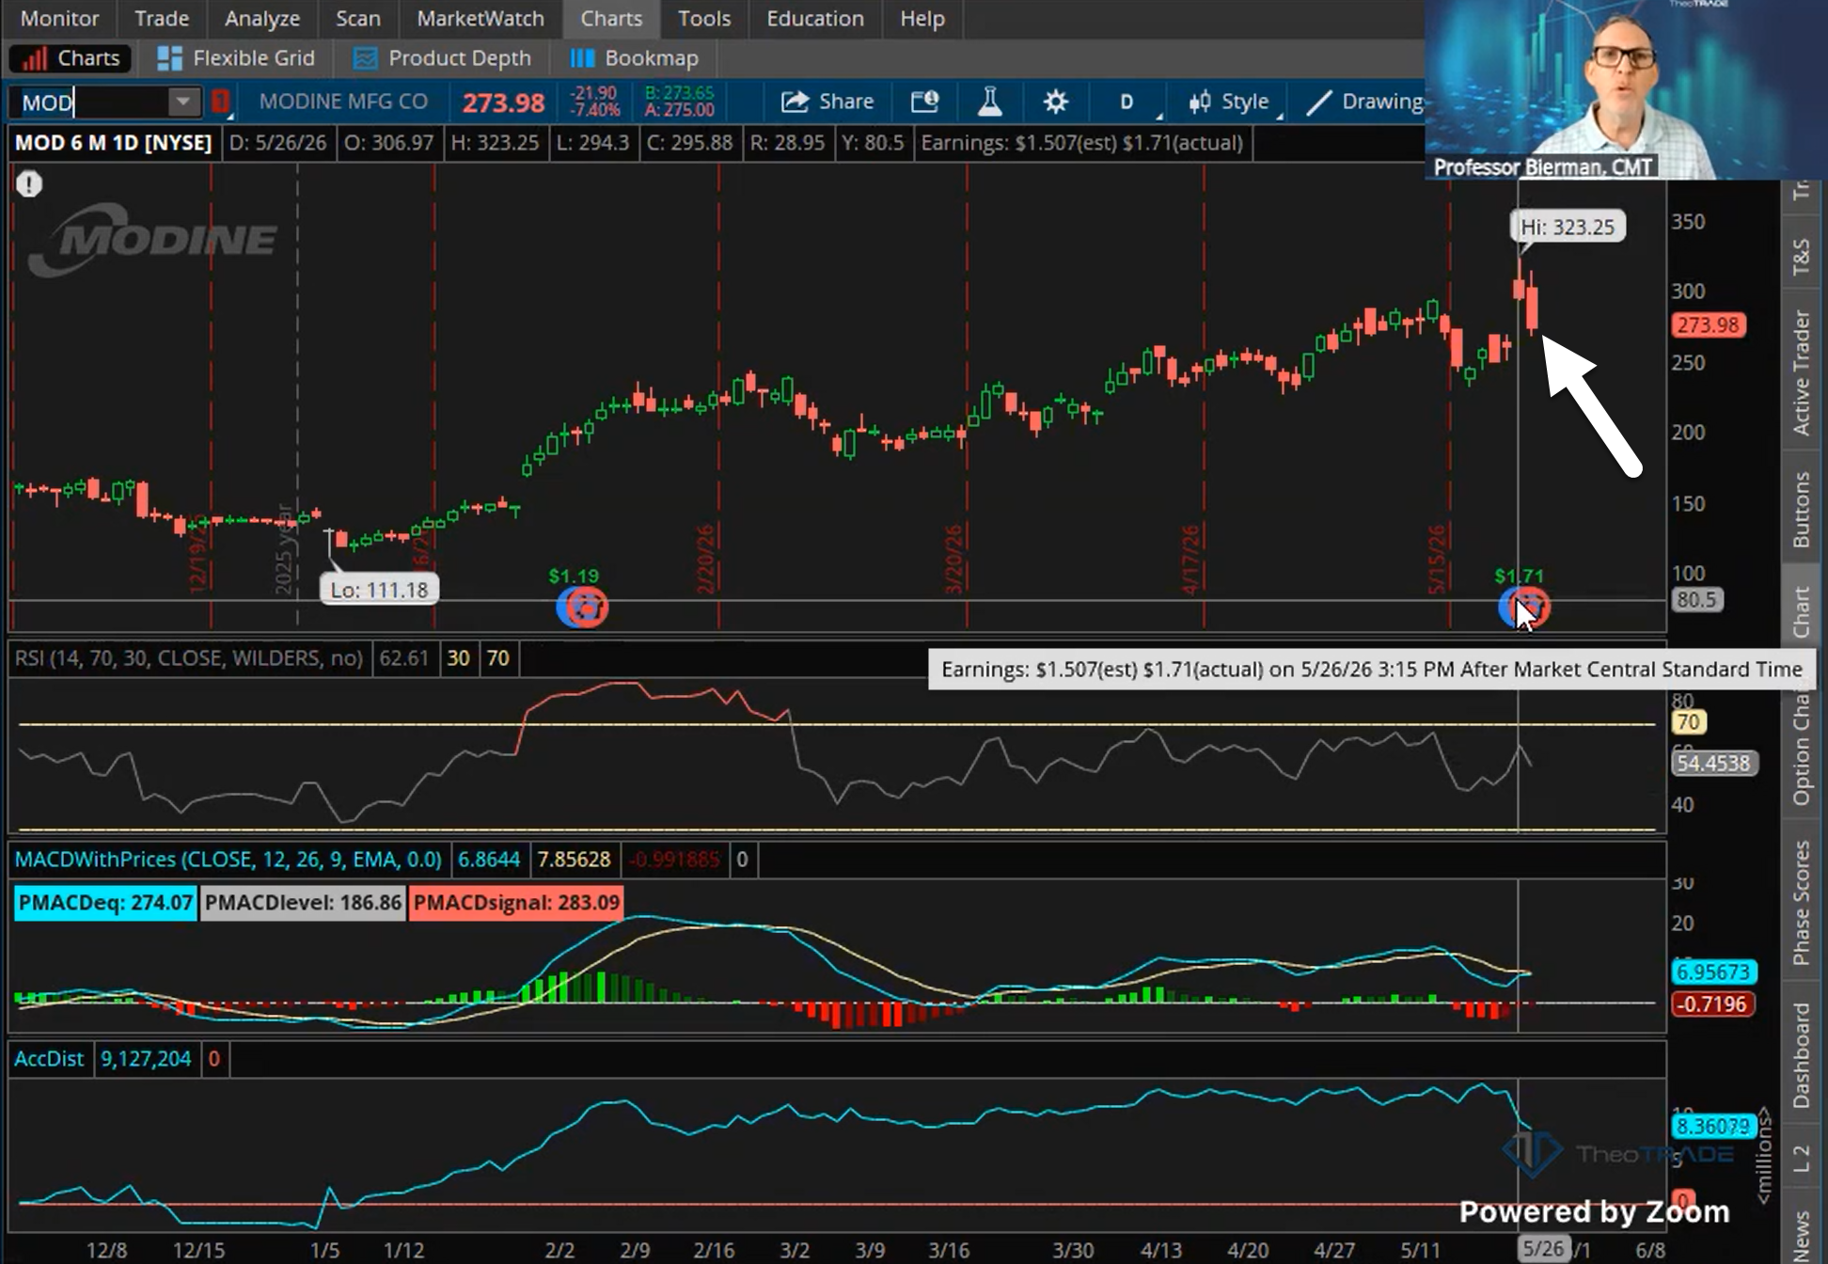The width and height of the screenshot is (1828, 1264).
Task: Click the candlestick Style icon
Action: pyautogui.click(x=1199, y=102)
